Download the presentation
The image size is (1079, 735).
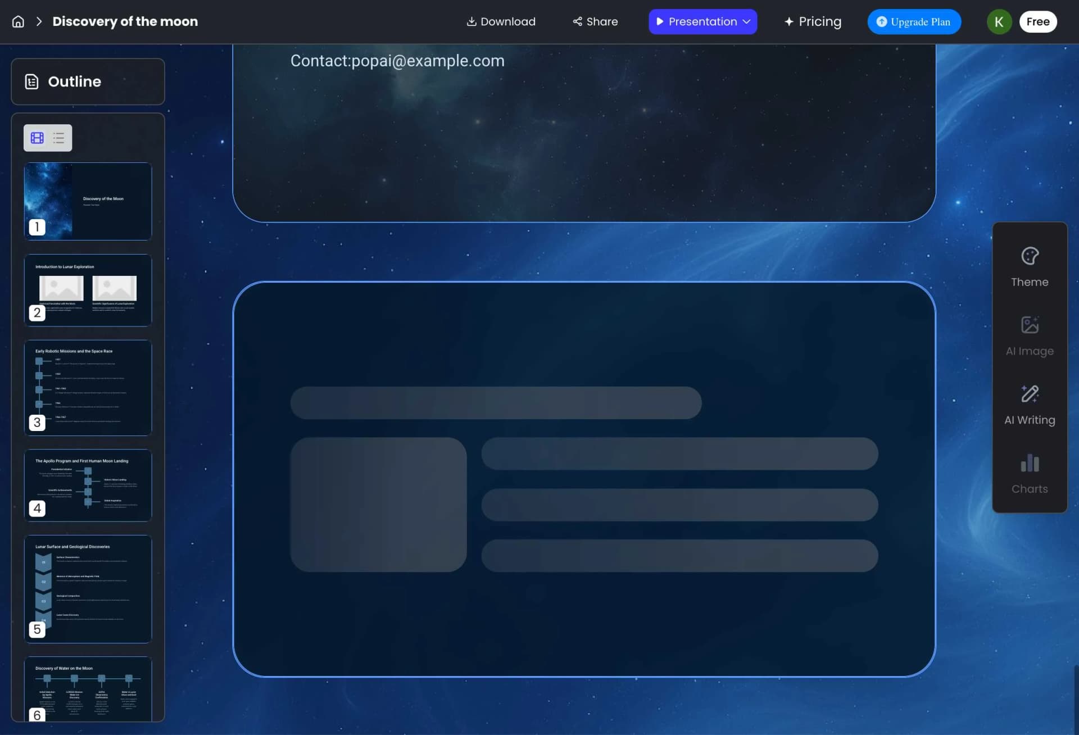point(501,21)
